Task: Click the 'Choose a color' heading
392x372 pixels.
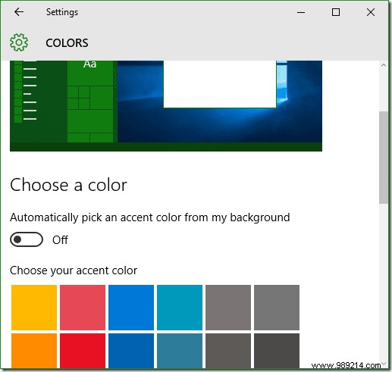Action: pyautogui.click(x=68, y=185)
